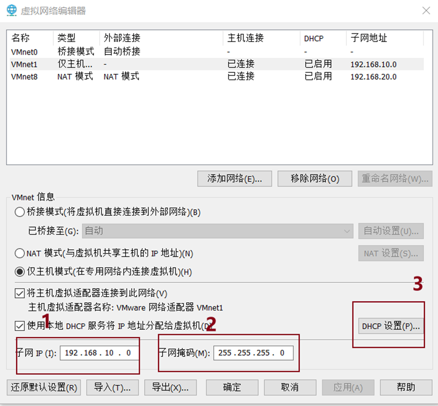Click the 子网地址 column header
This screenshot has height=406, width=438.
(385, 38)
